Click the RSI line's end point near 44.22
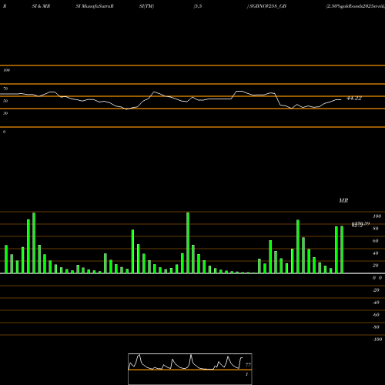 tap(341, 99)
